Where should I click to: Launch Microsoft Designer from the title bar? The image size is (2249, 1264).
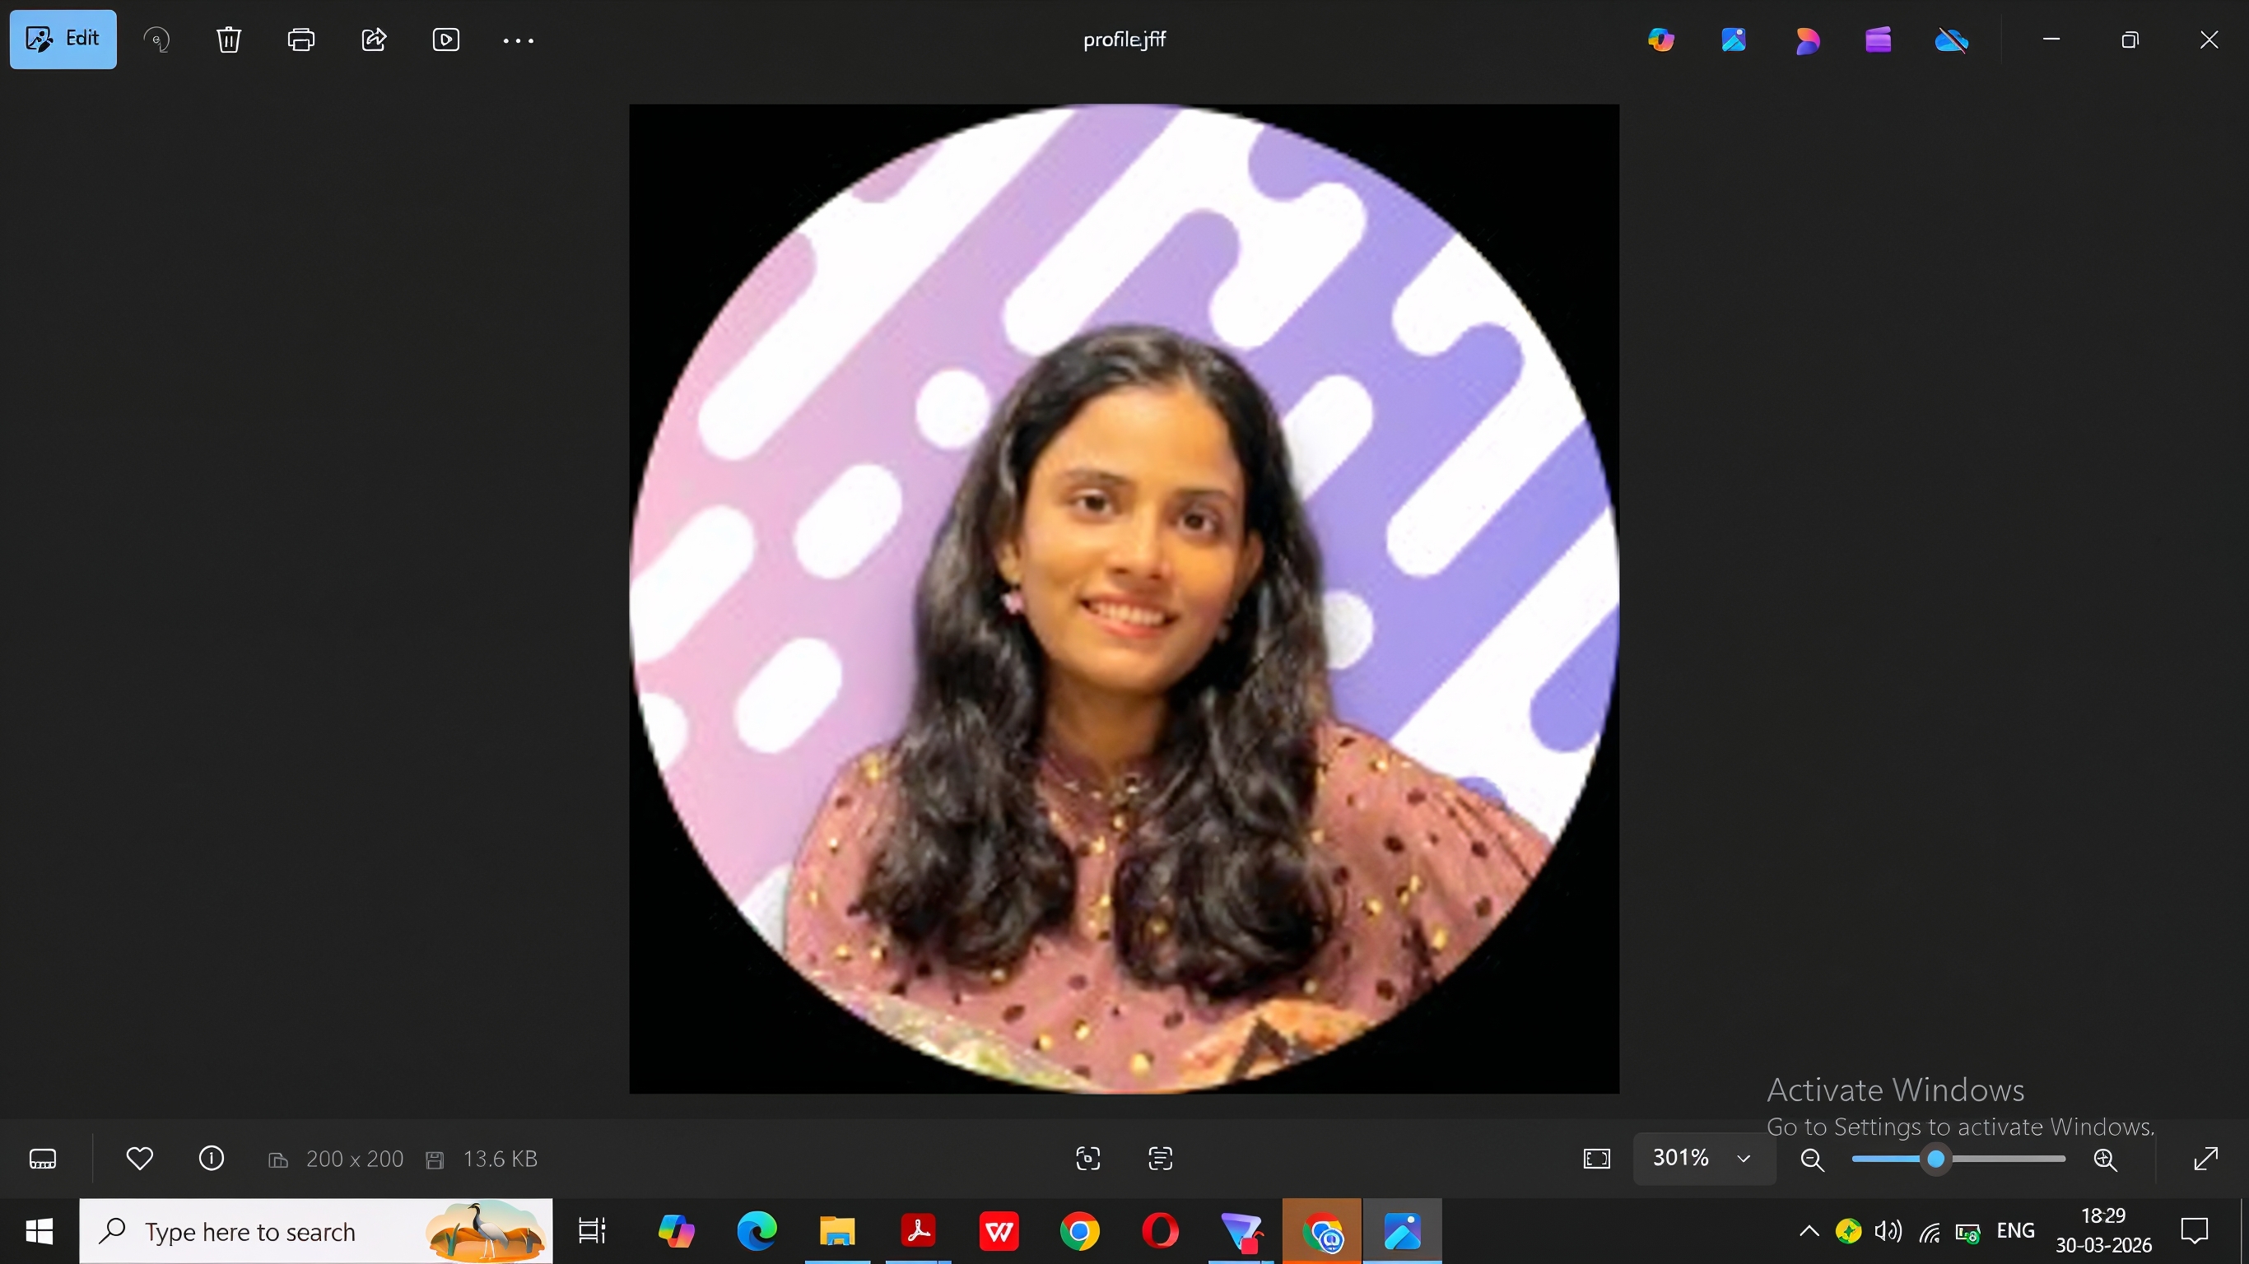tap(1807, 39)
